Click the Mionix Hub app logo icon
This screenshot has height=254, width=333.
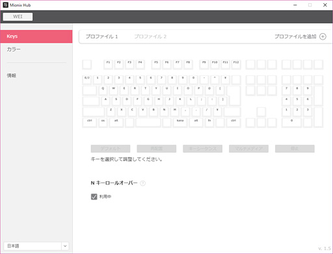click(5, 5)
